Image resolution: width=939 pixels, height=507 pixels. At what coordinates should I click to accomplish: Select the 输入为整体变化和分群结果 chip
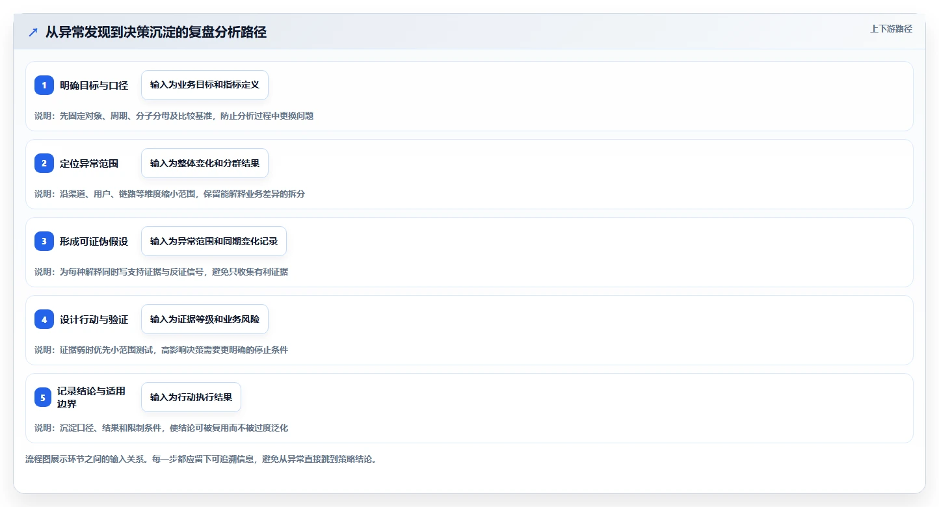point(205,163)
